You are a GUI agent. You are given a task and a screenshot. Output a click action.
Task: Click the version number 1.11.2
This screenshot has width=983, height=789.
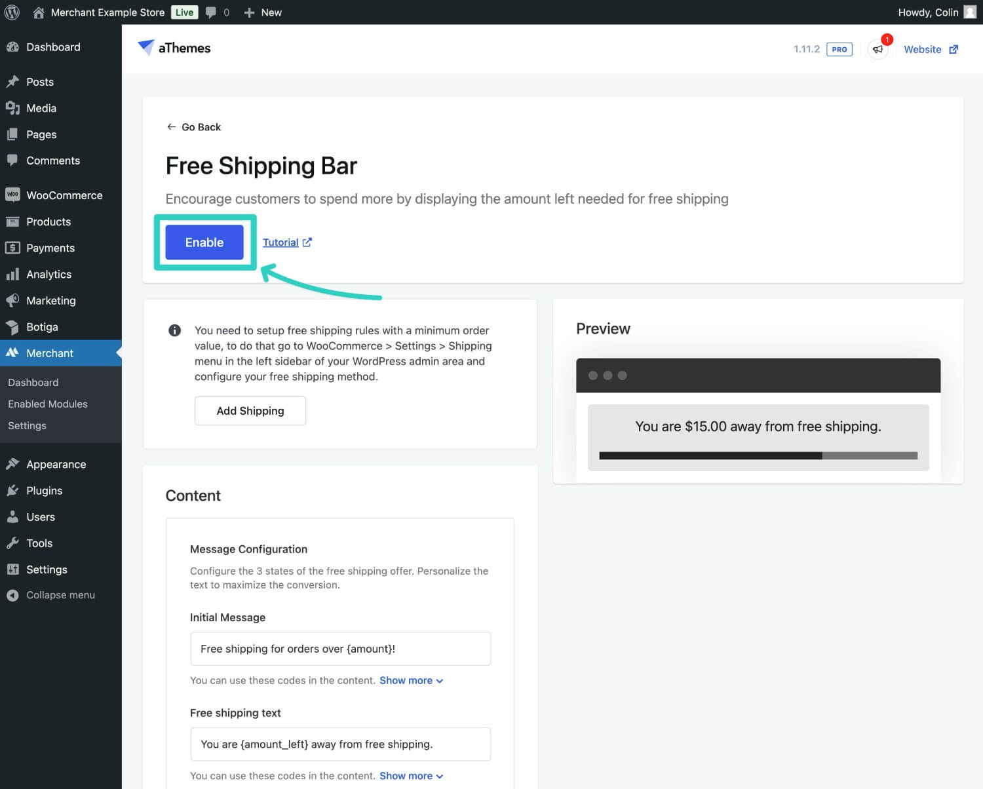pyautogui.click(x=806, y=49)
